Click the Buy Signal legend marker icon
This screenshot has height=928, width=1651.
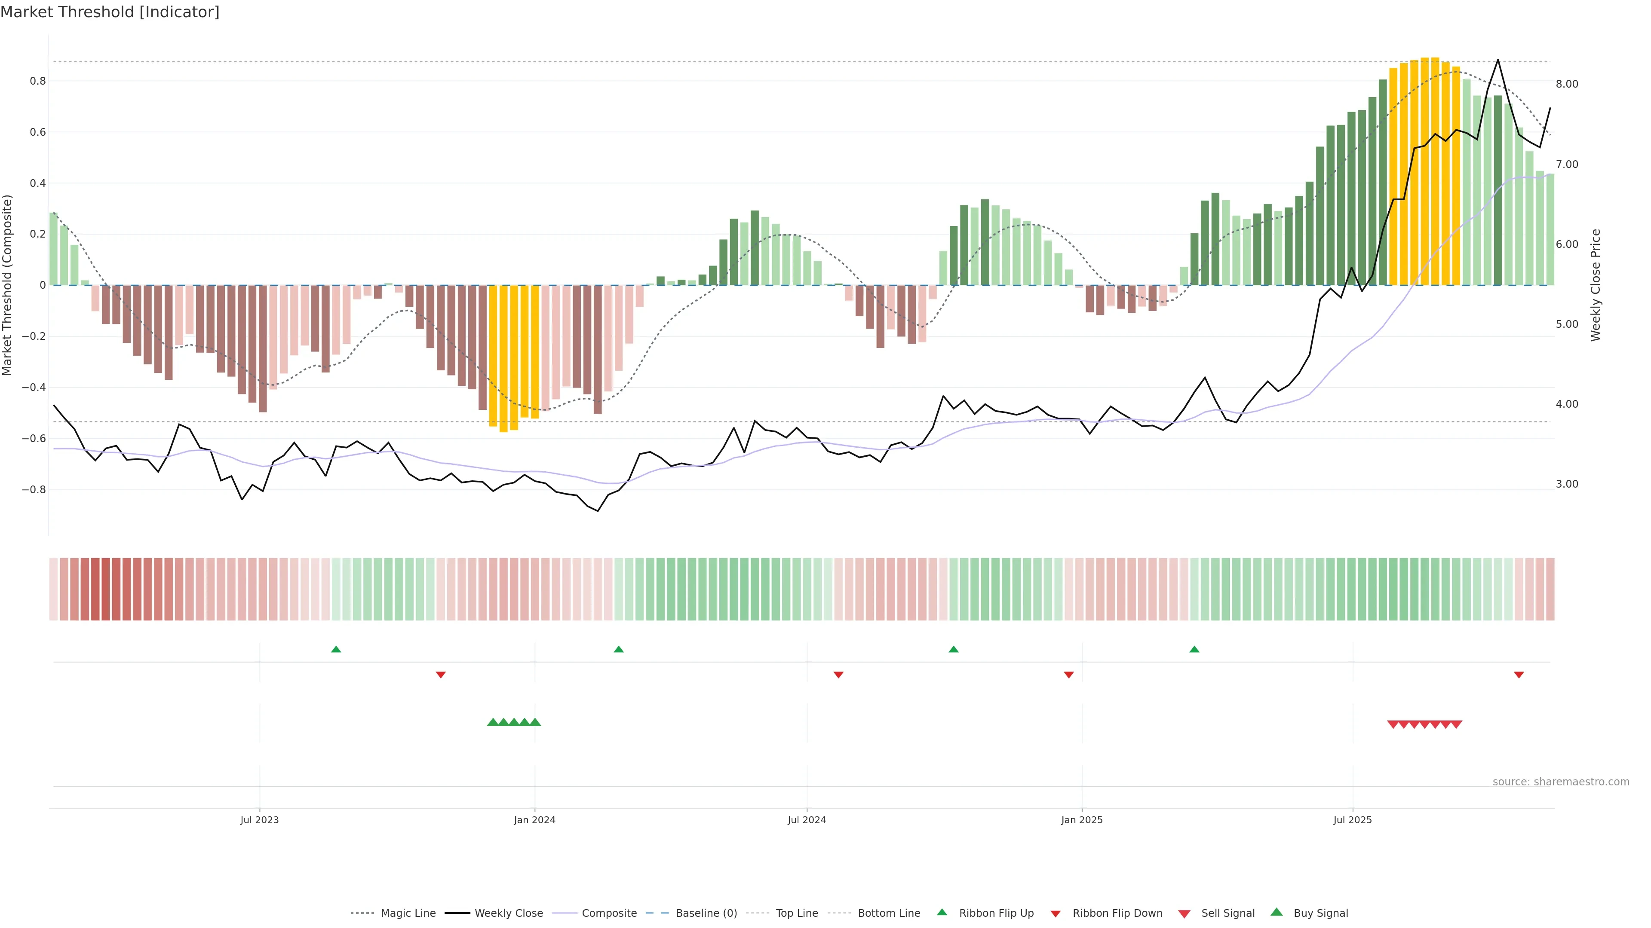coord(1276,912)
